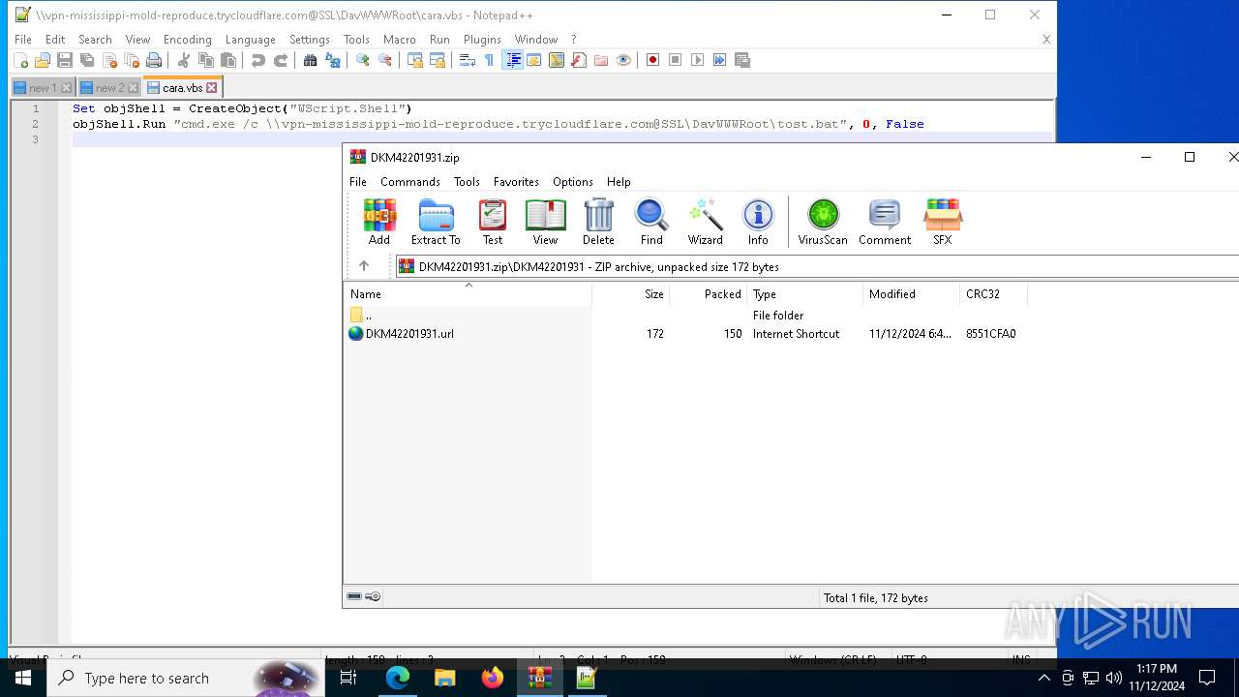Click the Open file icon in Notepad++
Image resolution: width=1239 pixels, height=697 pixels.
point(43,60)
